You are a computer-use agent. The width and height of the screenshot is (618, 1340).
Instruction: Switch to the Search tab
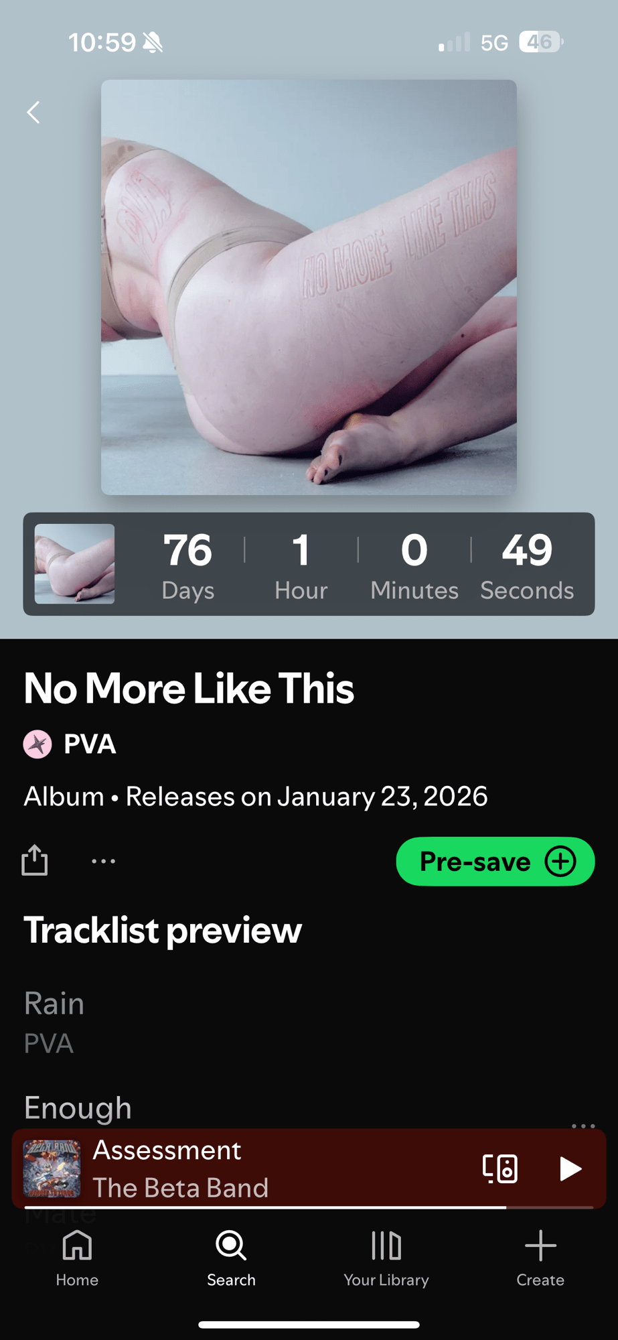tap(231, 1258)
